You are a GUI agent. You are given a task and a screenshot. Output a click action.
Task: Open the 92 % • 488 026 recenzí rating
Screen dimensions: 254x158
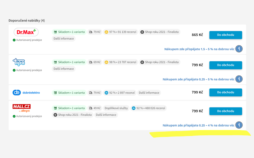pyautogui.click(x=148, y=108)
